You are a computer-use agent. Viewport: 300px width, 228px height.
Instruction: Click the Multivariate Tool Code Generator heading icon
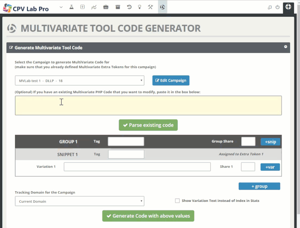point(12,28)
